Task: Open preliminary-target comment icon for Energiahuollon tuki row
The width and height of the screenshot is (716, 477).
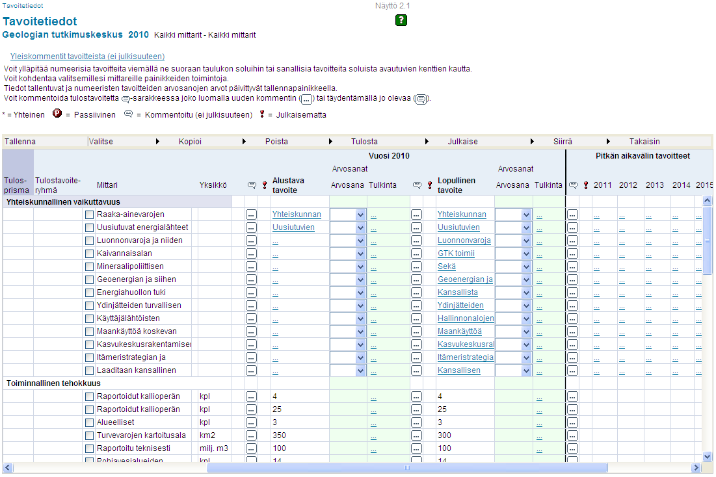Action: coord(251,292)
